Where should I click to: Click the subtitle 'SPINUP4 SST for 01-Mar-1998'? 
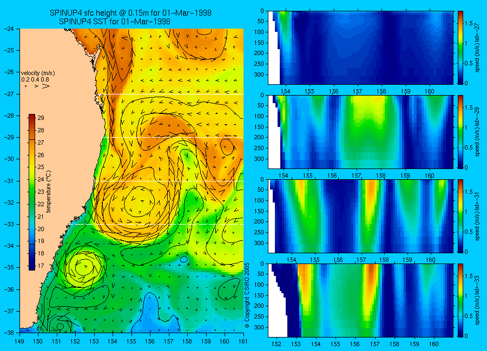point(115,22)
